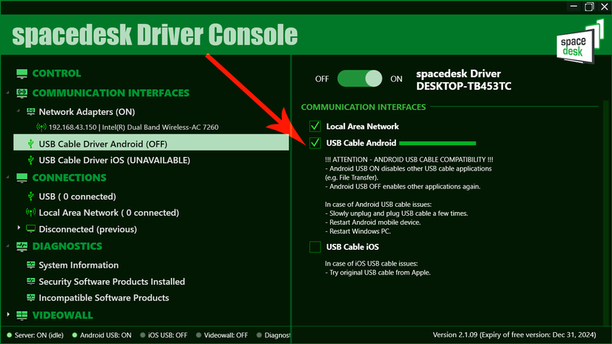Click USB icon beside USB Cable Driver iOS
Screen dimensions: 612x344
coord(30,160)
